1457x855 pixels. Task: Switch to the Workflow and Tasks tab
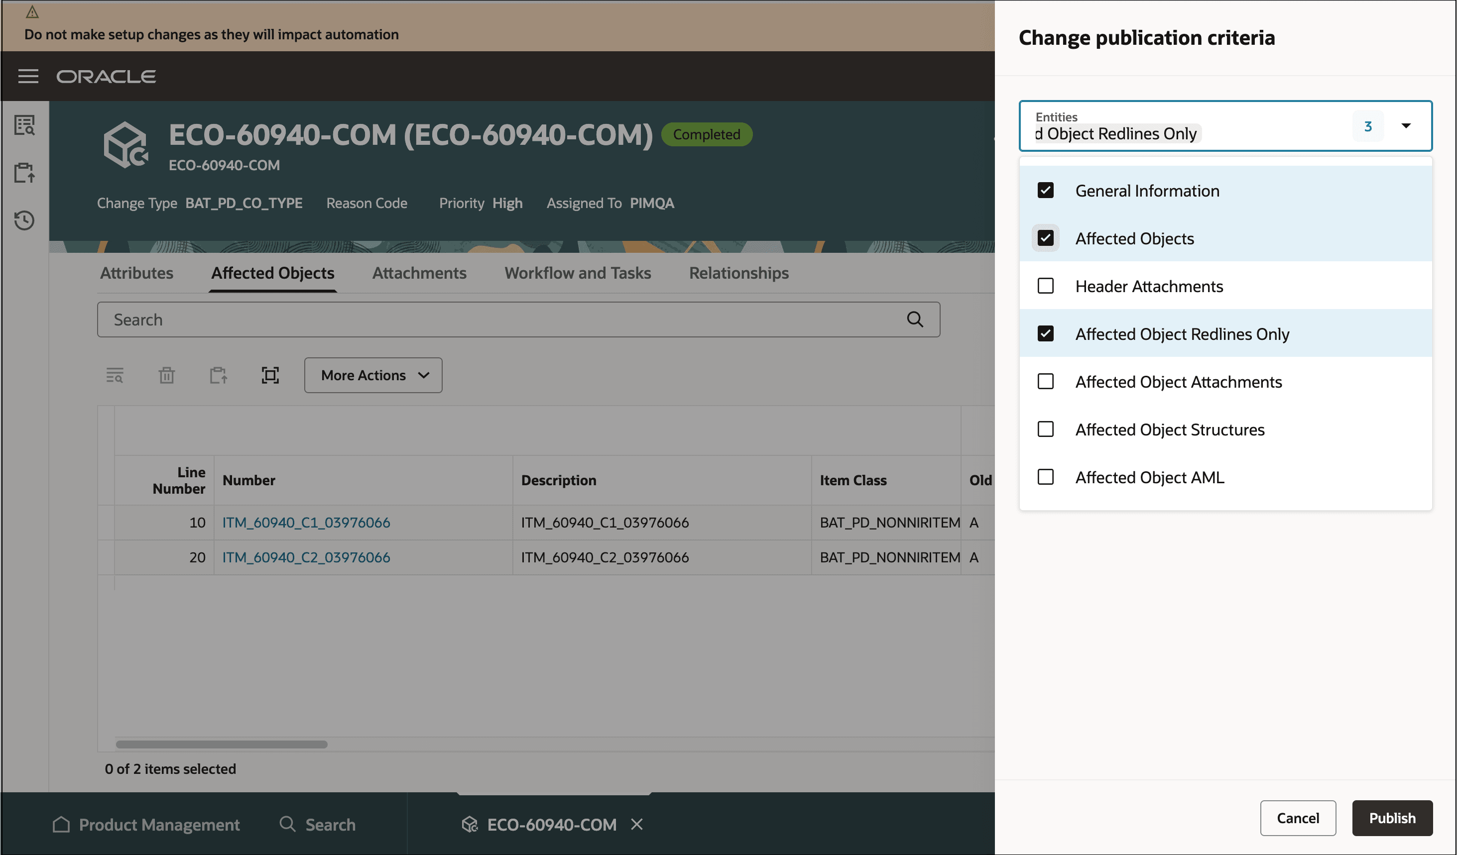(x=578, y=273)
